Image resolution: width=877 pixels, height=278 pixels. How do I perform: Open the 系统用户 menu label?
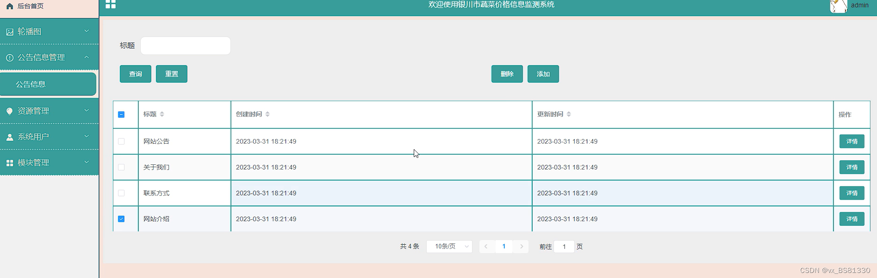point(33,137)
